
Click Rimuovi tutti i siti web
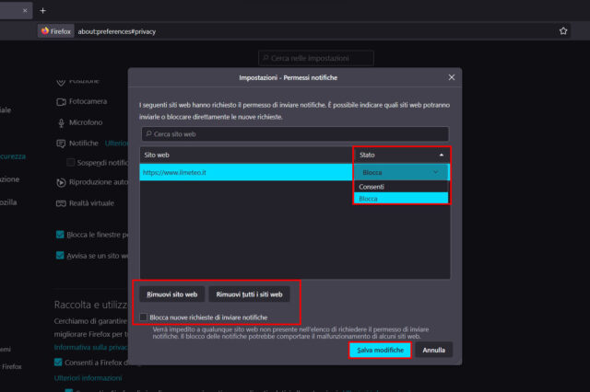(250, 294)
